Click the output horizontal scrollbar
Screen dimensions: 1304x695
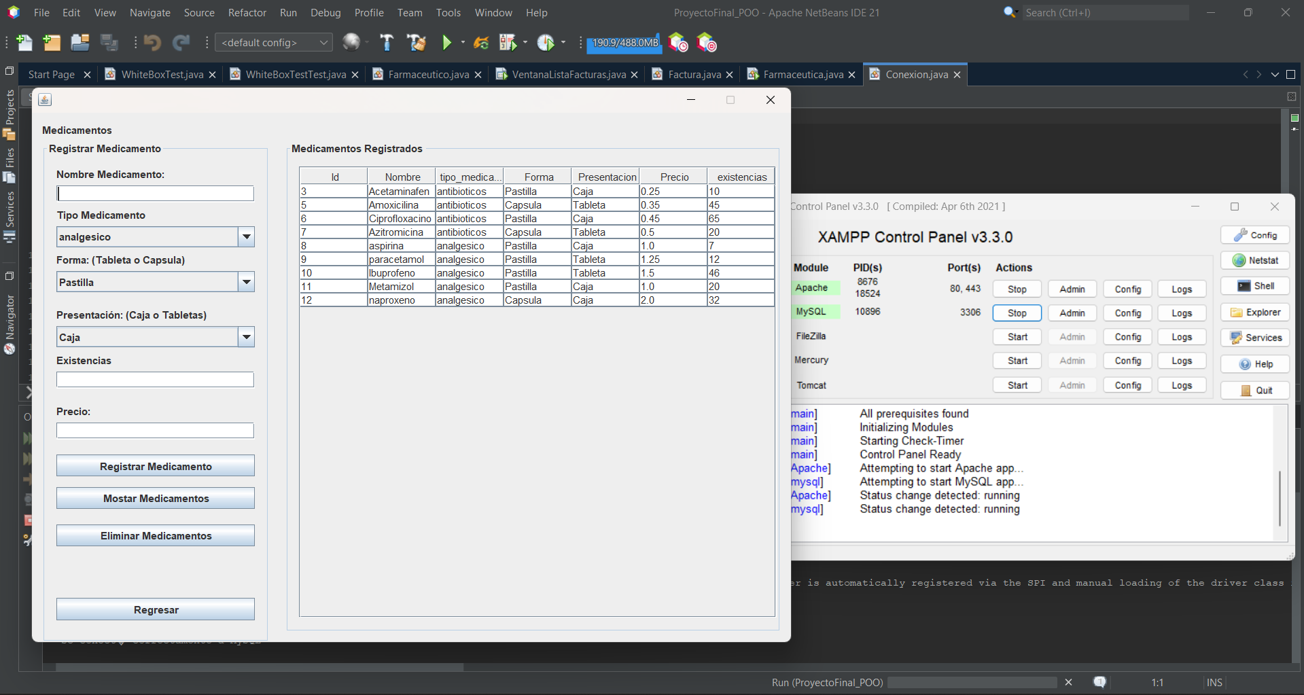[260, 666]
